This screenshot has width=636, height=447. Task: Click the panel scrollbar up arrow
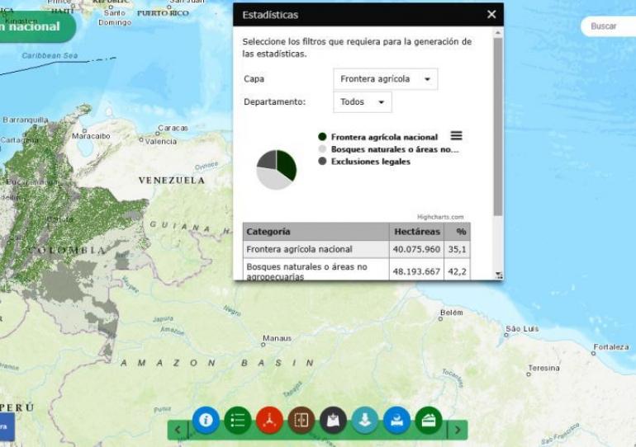499,32
